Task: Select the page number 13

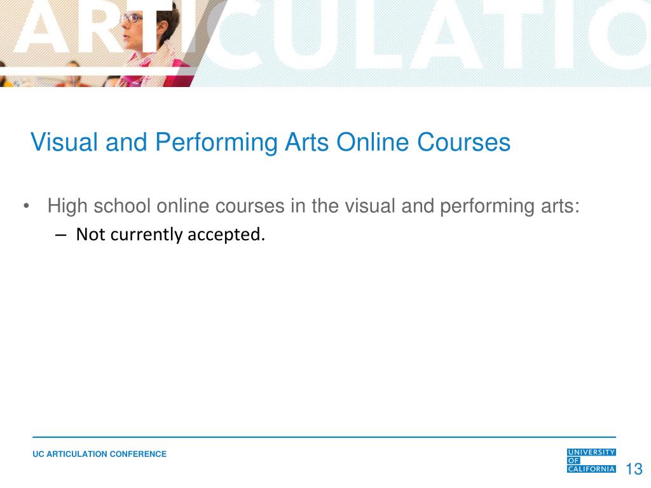Action: pyautogui.click(x=634, y=469)
